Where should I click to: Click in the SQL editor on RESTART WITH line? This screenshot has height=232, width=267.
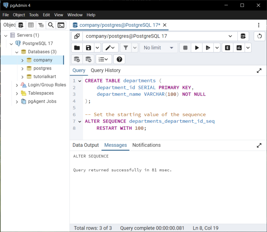121,128
